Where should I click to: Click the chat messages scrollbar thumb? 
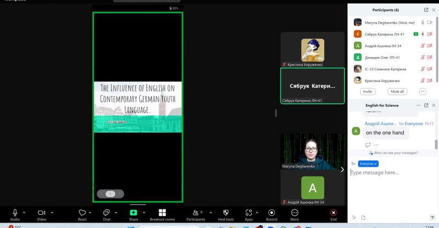point(436,144)
